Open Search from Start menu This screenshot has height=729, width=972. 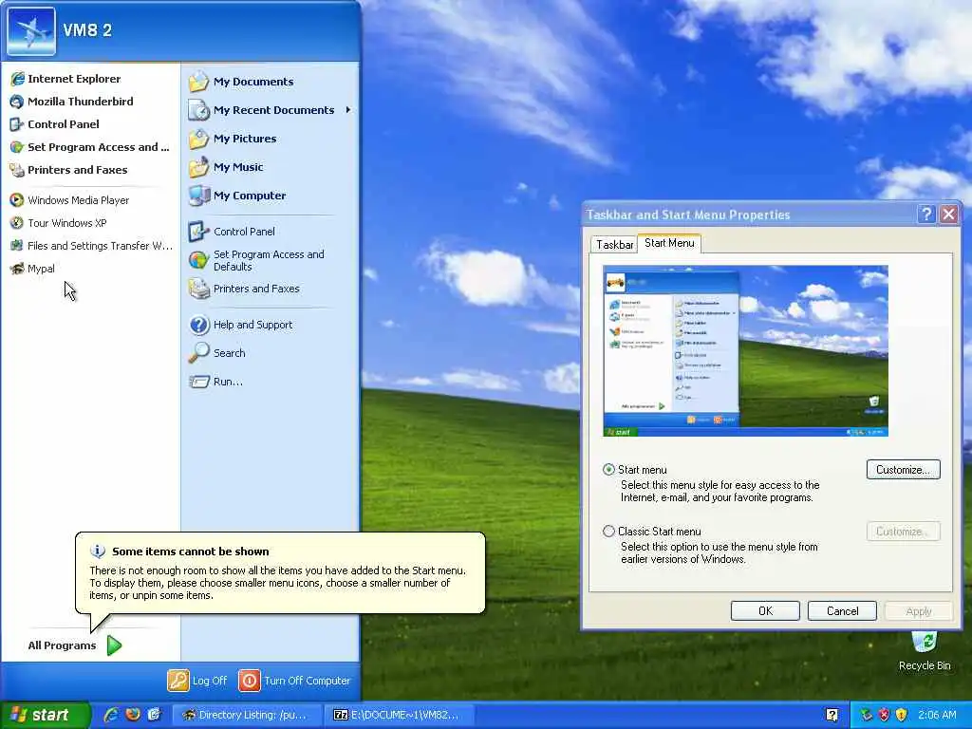[x=217, y=353]
